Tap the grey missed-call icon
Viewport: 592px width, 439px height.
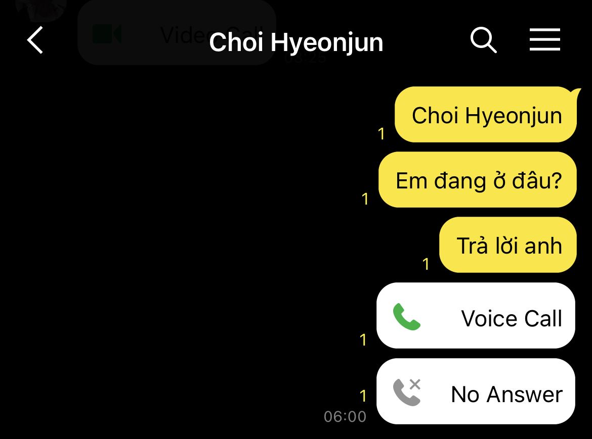407,392
